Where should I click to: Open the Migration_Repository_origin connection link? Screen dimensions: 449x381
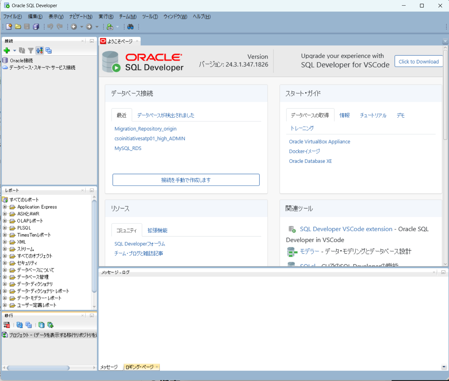(145, 129)
